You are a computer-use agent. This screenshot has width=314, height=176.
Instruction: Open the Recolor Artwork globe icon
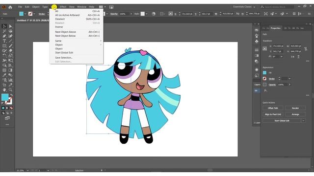coord(154,14)
